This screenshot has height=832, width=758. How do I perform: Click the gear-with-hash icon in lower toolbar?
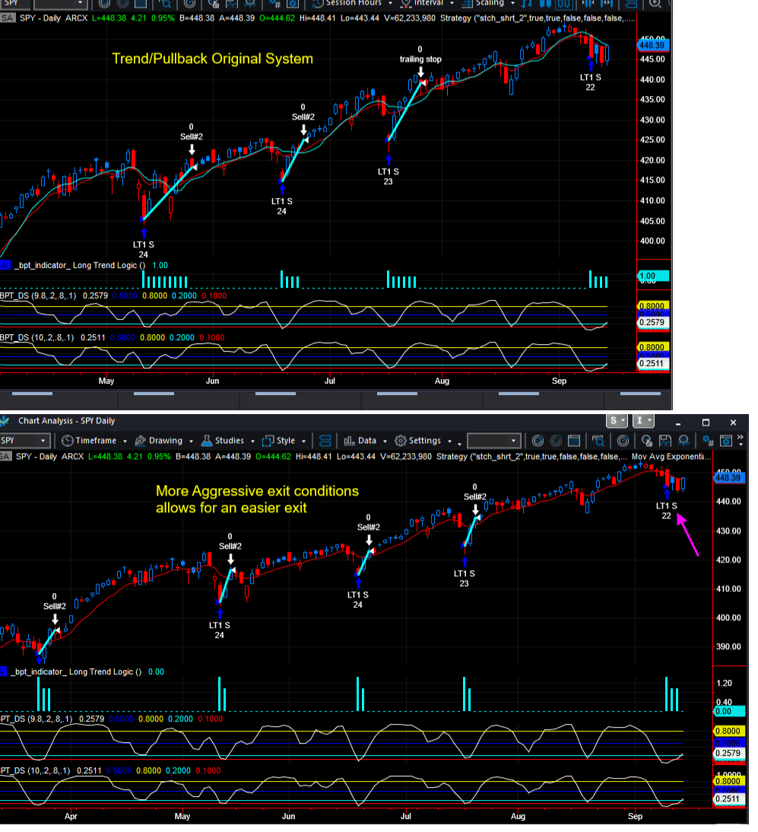click(708, 441)
